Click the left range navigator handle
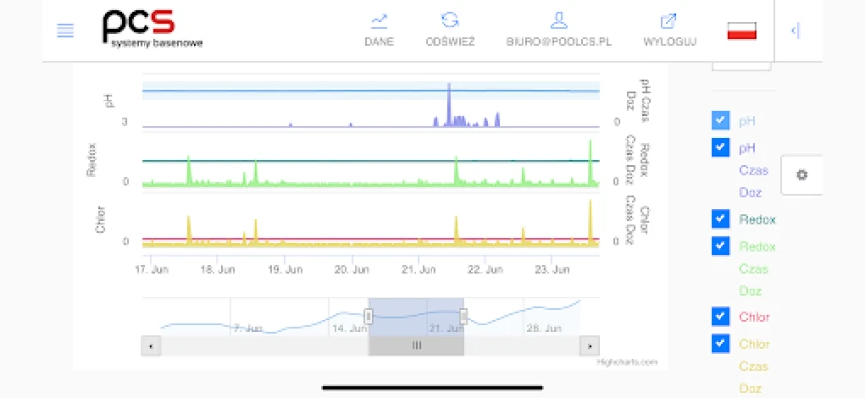The width and height of the screenshot is (865, 398). (x=368, y=316)
